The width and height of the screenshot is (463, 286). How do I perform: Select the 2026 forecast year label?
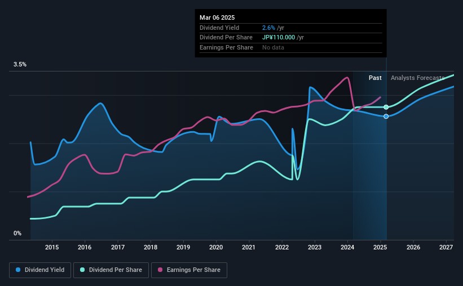[x=413, y=247]
